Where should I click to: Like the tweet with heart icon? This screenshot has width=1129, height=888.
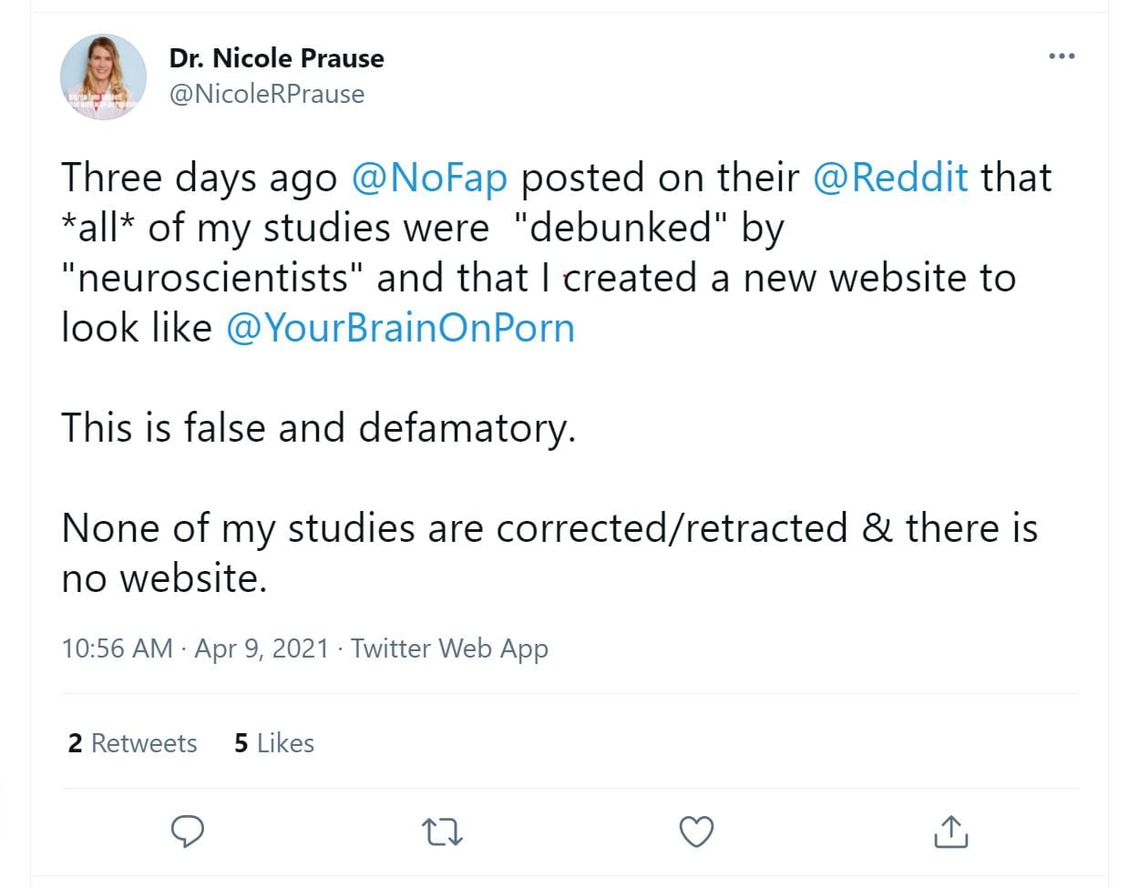(697, 831)
